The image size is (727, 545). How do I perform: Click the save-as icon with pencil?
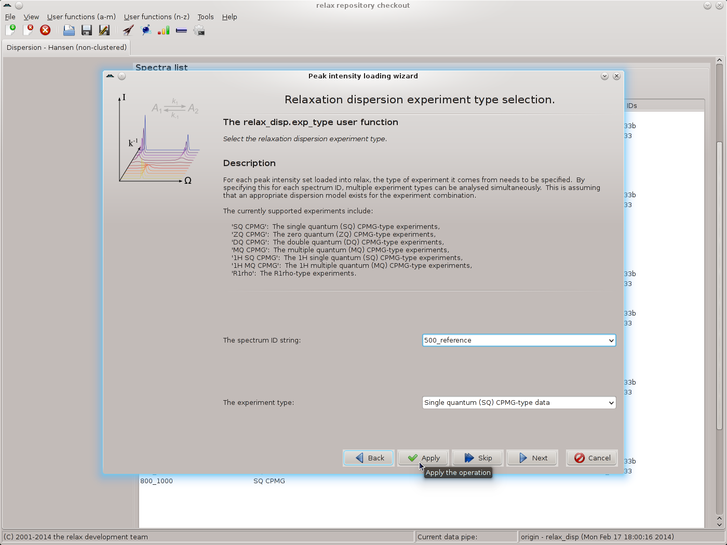[x=104, y=30]
